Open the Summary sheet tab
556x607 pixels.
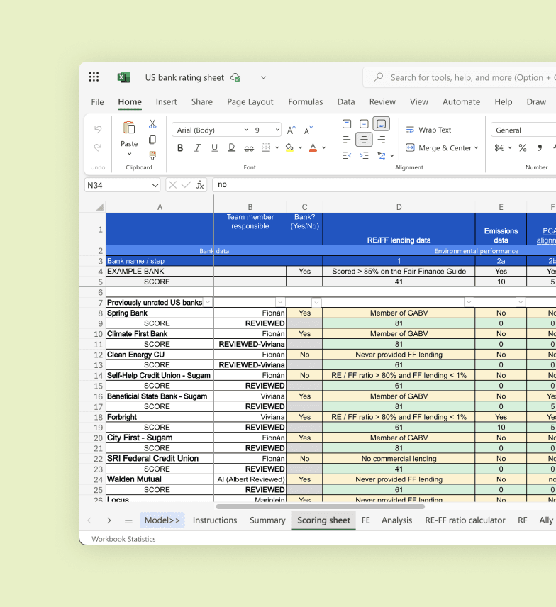click(267, 520)
